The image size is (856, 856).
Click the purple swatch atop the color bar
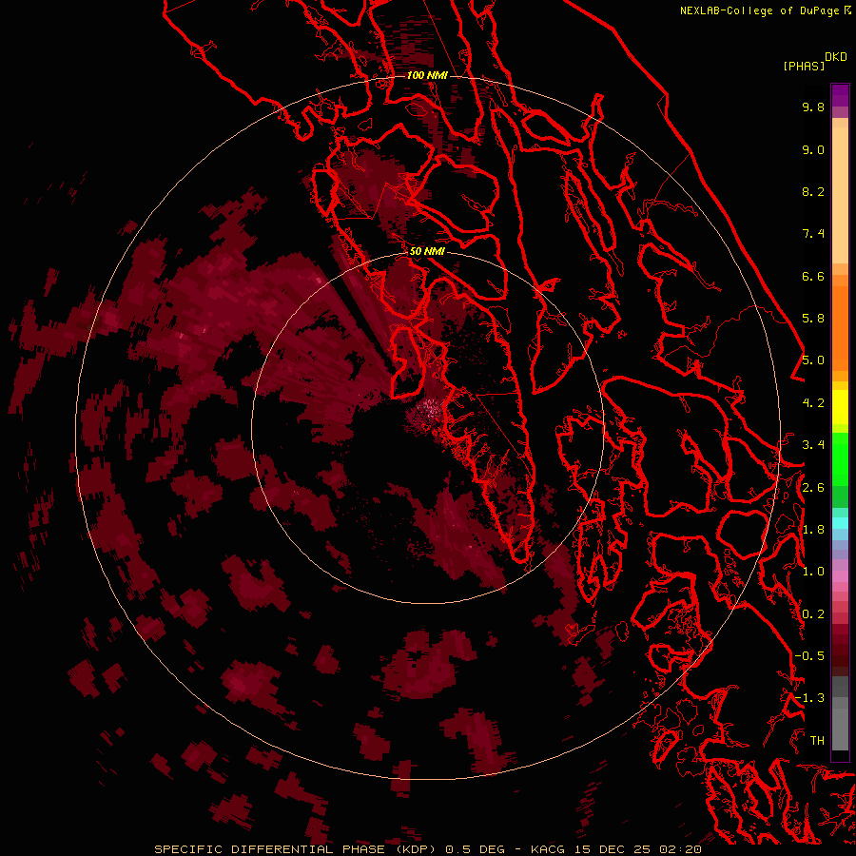[840, 95]
